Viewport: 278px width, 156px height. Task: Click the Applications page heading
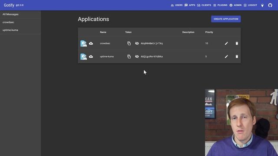pos(93,19)
